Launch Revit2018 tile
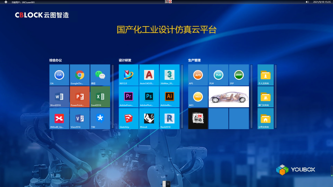 170,119
